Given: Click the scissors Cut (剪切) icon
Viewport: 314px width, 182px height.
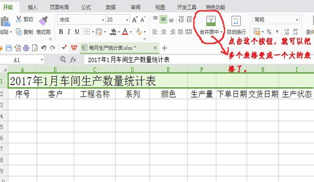Looking at the screenshot, I should coord(18,20).
